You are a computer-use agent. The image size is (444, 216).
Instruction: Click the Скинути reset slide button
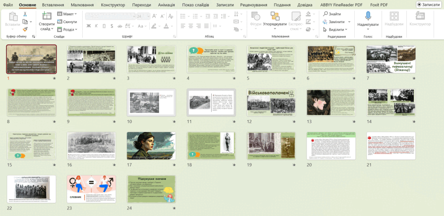(67, 22)
